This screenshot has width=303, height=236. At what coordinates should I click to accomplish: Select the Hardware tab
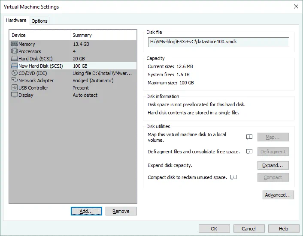[x=16, y=21]
